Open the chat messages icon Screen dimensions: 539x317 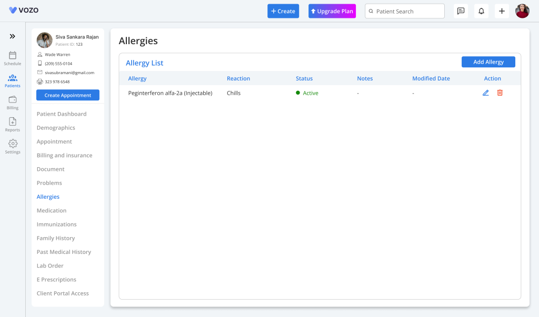pos(461,11)
